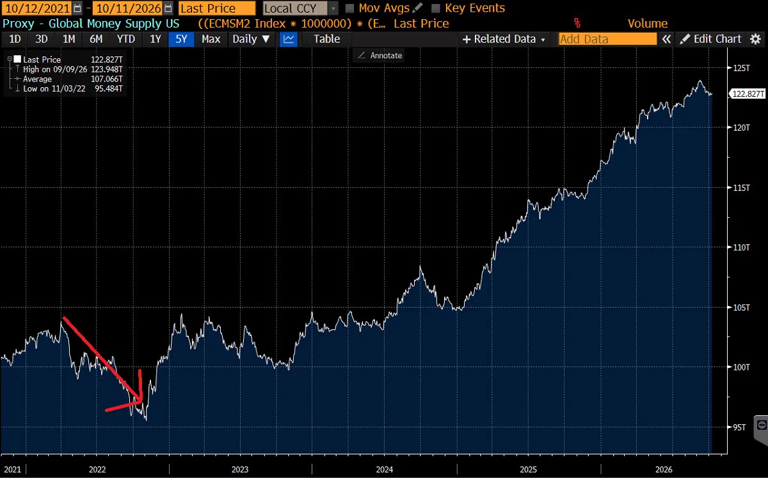Click the end date field 10/11/2026
The image size is (768, 478).
tap(127, 8)
